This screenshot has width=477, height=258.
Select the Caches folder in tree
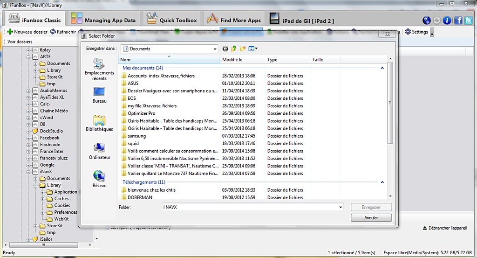61,199
